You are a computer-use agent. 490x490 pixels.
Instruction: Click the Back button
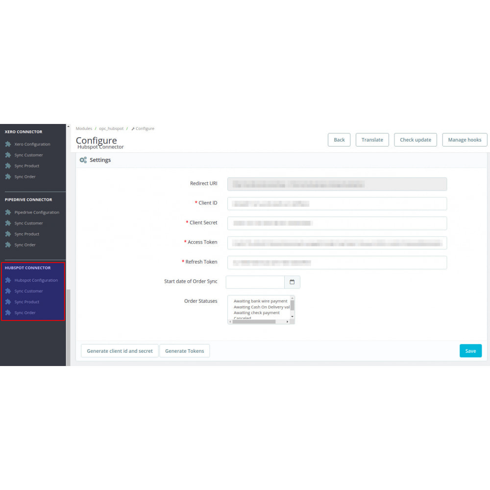click(339, 140)
